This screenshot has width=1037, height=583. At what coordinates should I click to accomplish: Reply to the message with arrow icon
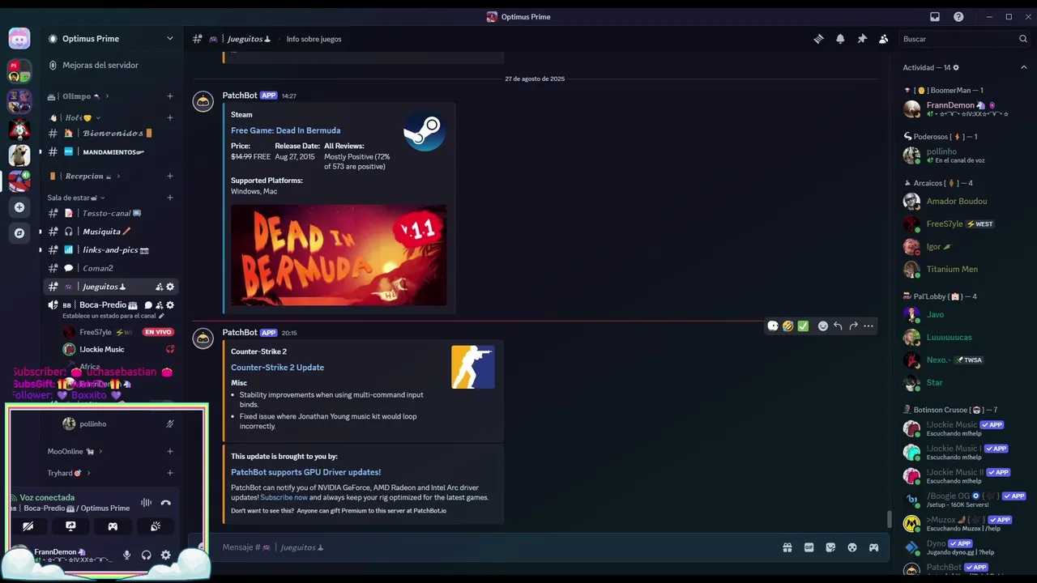coord(838,326)
